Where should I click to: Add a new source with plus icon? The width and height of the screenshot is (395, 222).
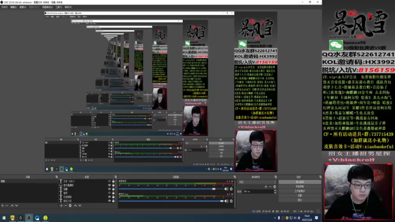point(61,206)
